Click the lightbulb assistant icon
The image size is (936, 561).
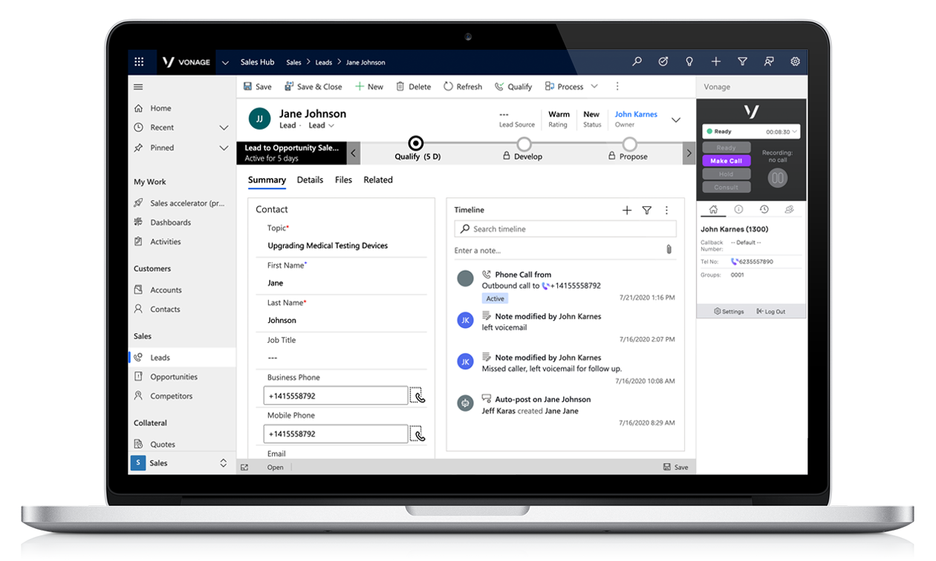tap(689, 62)
